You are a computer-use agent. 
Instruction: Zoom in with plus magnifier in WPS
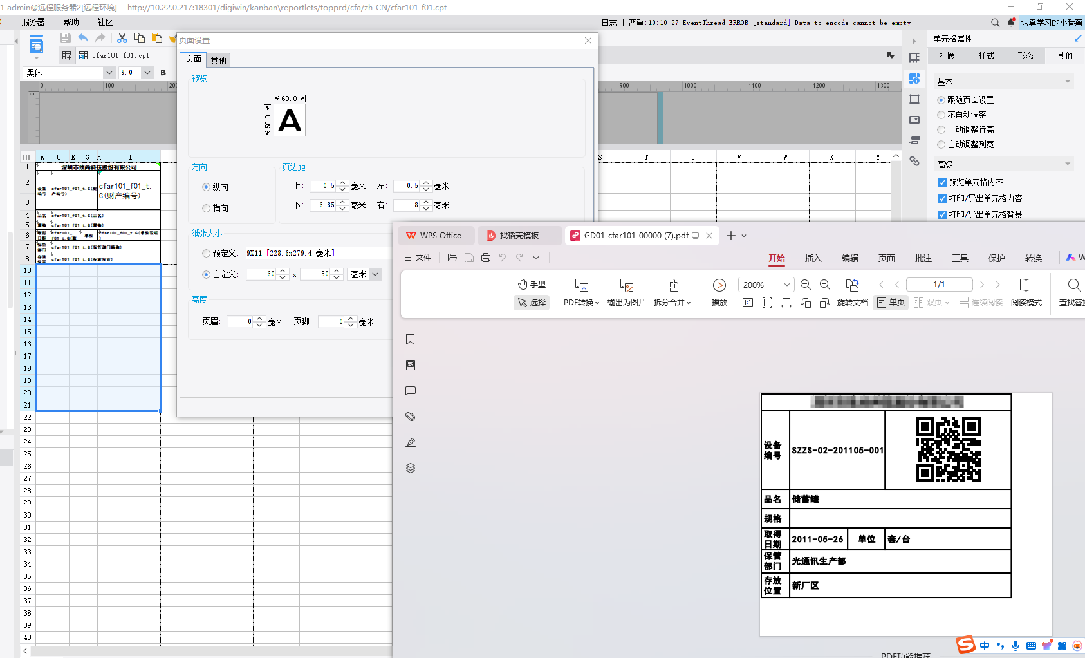825,285
